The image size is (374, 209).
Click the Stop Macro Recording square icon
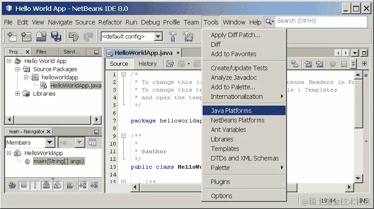point(344,64)
